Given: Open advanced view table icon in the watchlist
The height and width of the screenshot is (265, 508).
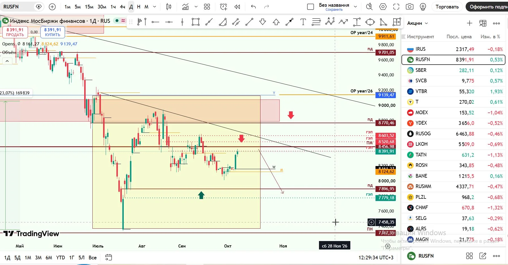Looking at the screenshot, I should (x=483, y=23).
